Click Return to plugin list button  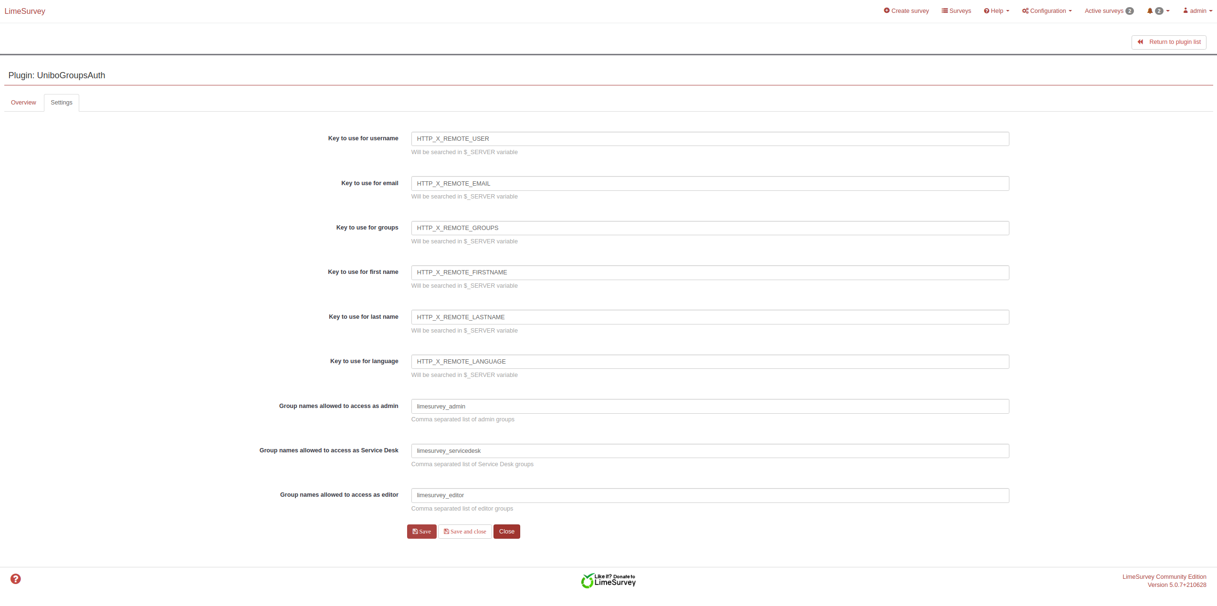pyautogui.click(x=1169, y=42)
